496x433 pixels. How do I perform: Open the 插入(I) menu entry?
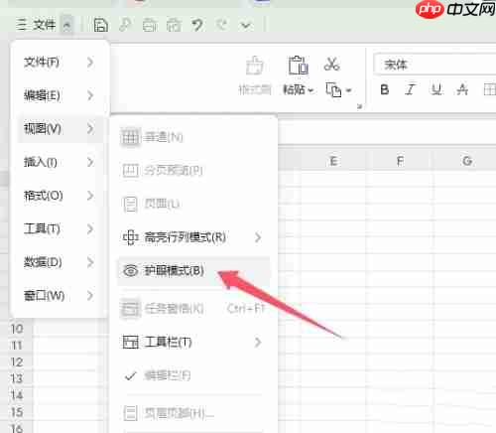coord(60,162)
